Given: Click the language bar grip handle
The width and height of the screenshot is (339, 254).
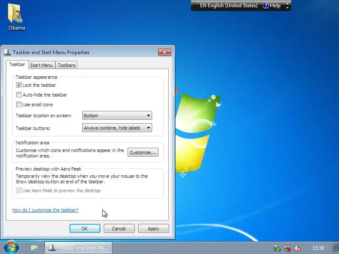Looking at the screenshot, I should 194,6.
